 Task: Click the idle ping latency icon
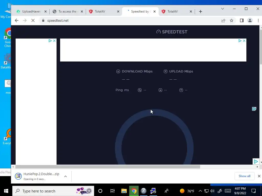pyautogui.click(x=140, y=90)
